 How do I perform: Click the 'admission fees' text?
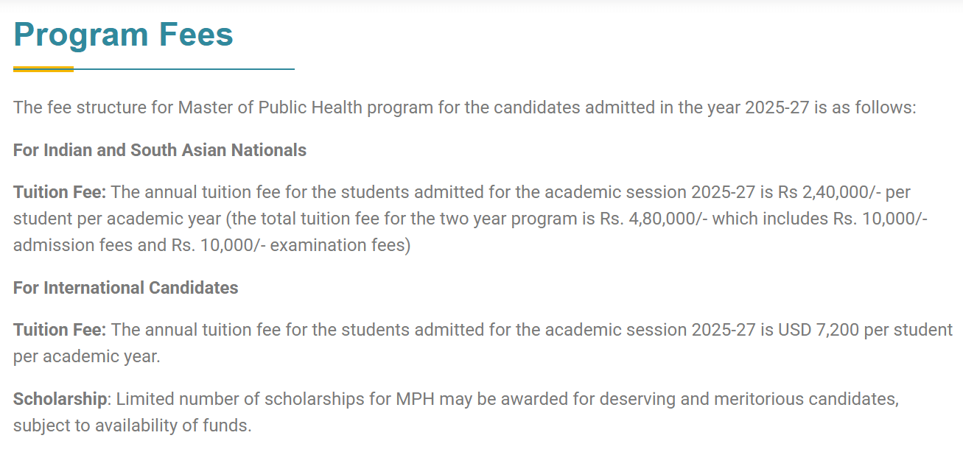(71, 245)
